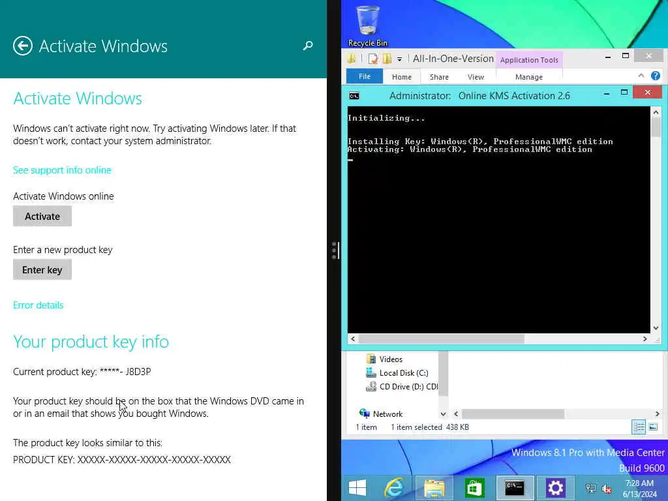Click the Explorer window folder icon

352,58
